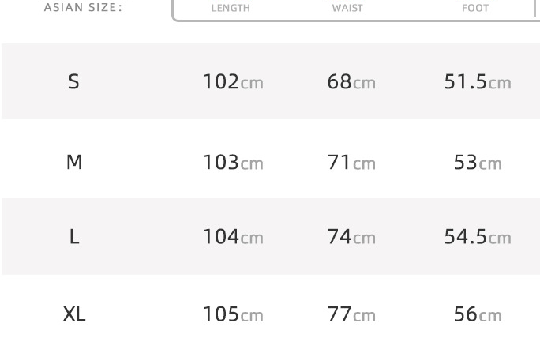The image size is (540, 342).
Task: Choose the L size row label
Action: point(73,236)
